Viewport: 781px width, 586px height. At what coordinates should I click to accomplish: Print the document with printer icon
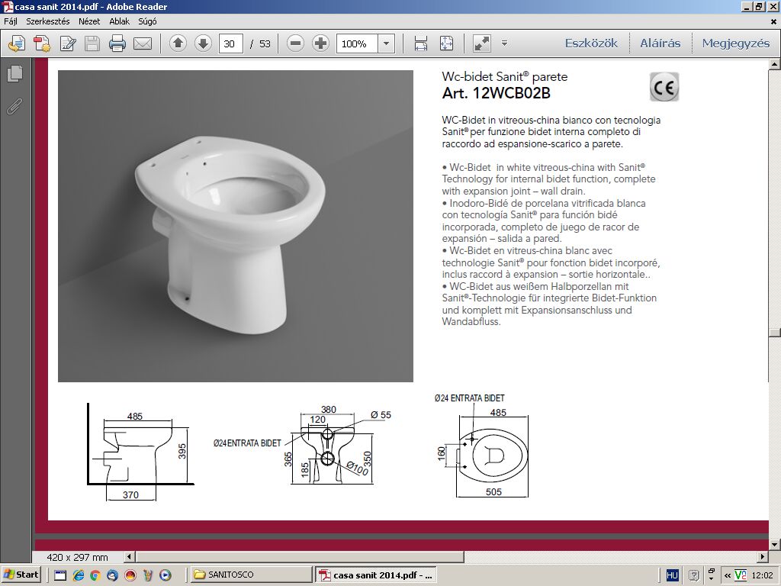pyautogui.click(x=117, y=43)
